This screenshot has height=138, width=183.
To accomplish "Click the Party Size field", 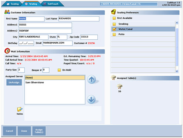I will (21, 70).
